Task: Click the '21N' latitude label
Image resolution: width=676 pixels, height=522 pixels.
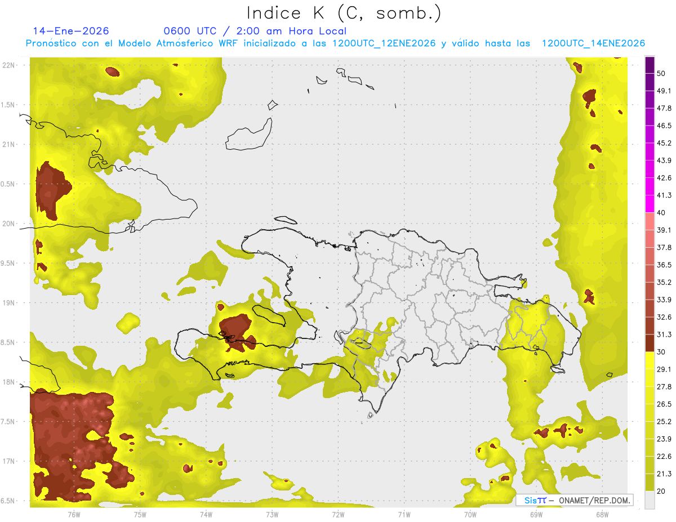Action: pyautogui.click(x=9, y=145)
